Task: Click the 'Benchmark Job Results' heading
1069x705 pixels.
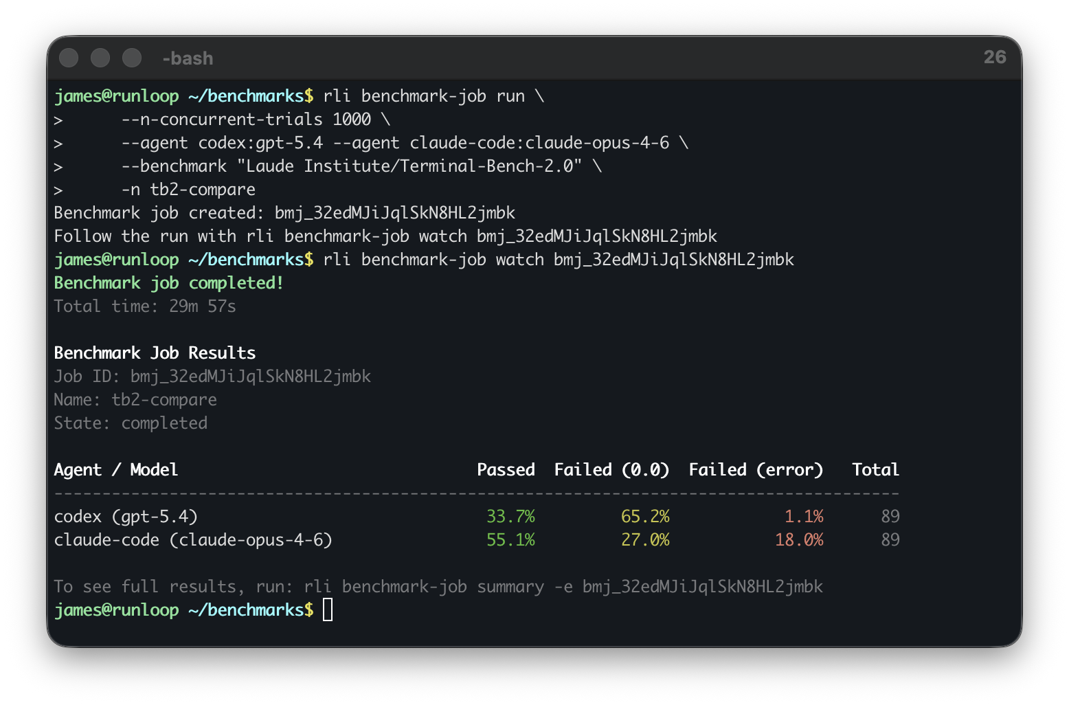Action: tap(155, 353)
